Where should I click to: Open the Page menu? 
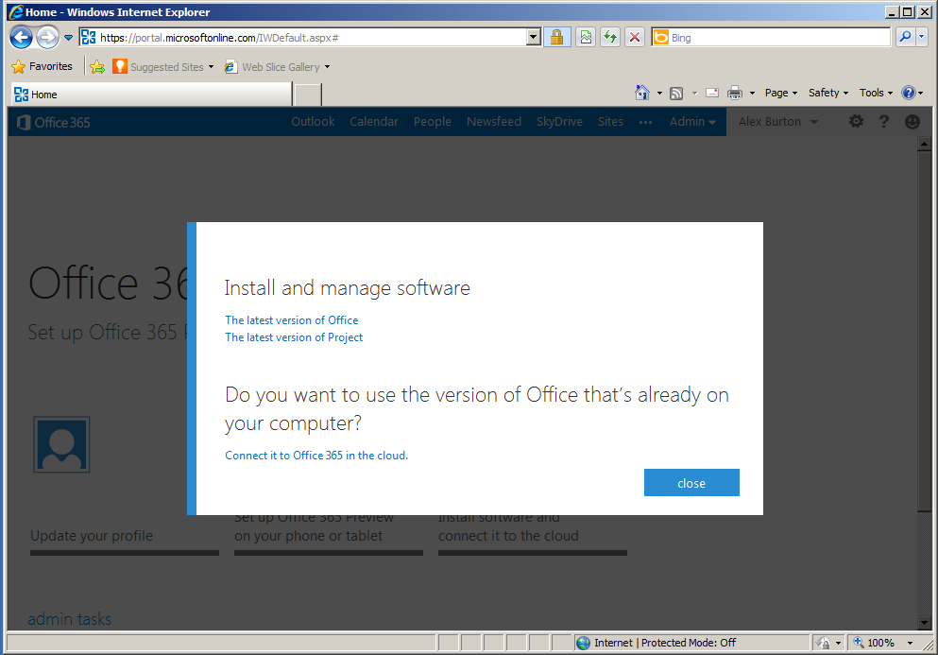click(780, 93)
